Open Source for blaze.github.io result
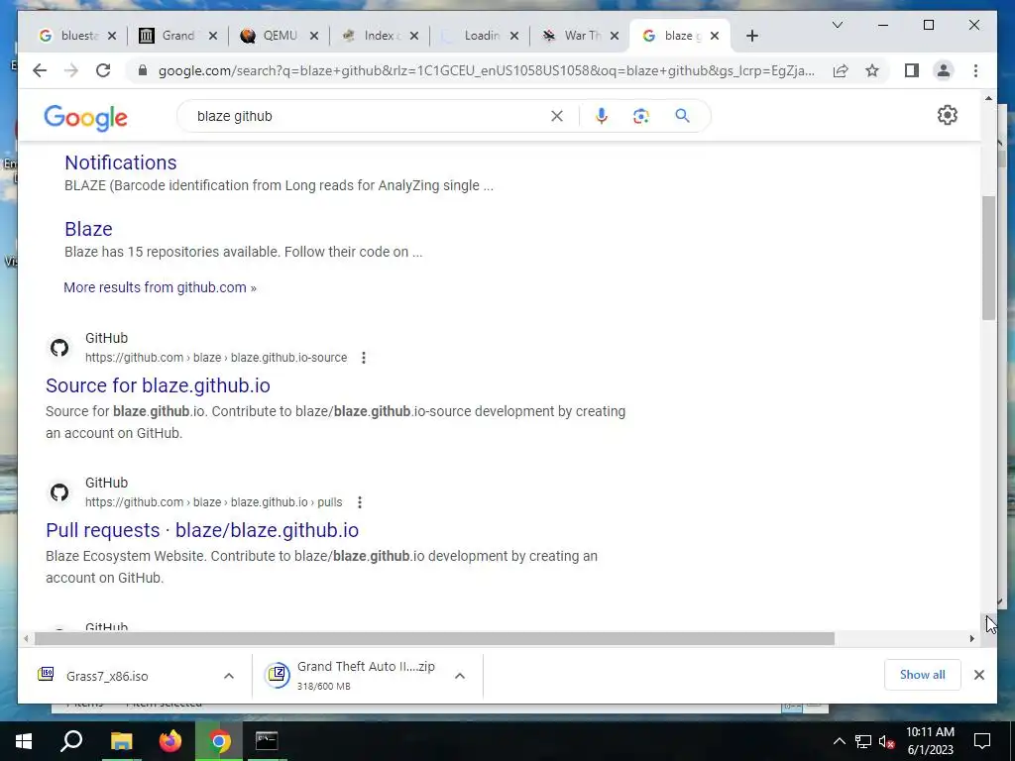The width and height of the screenshot is (1015, 761). [x=158, y=385]
